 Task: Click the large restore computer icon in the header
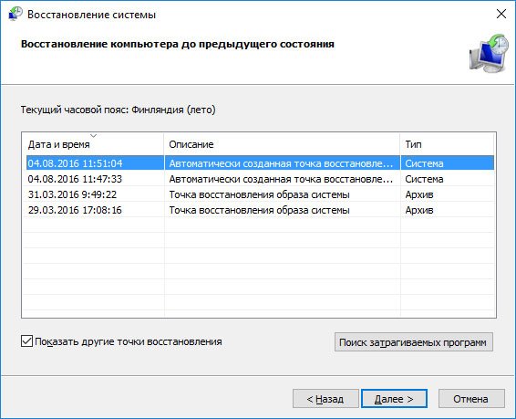coord(488,53)
